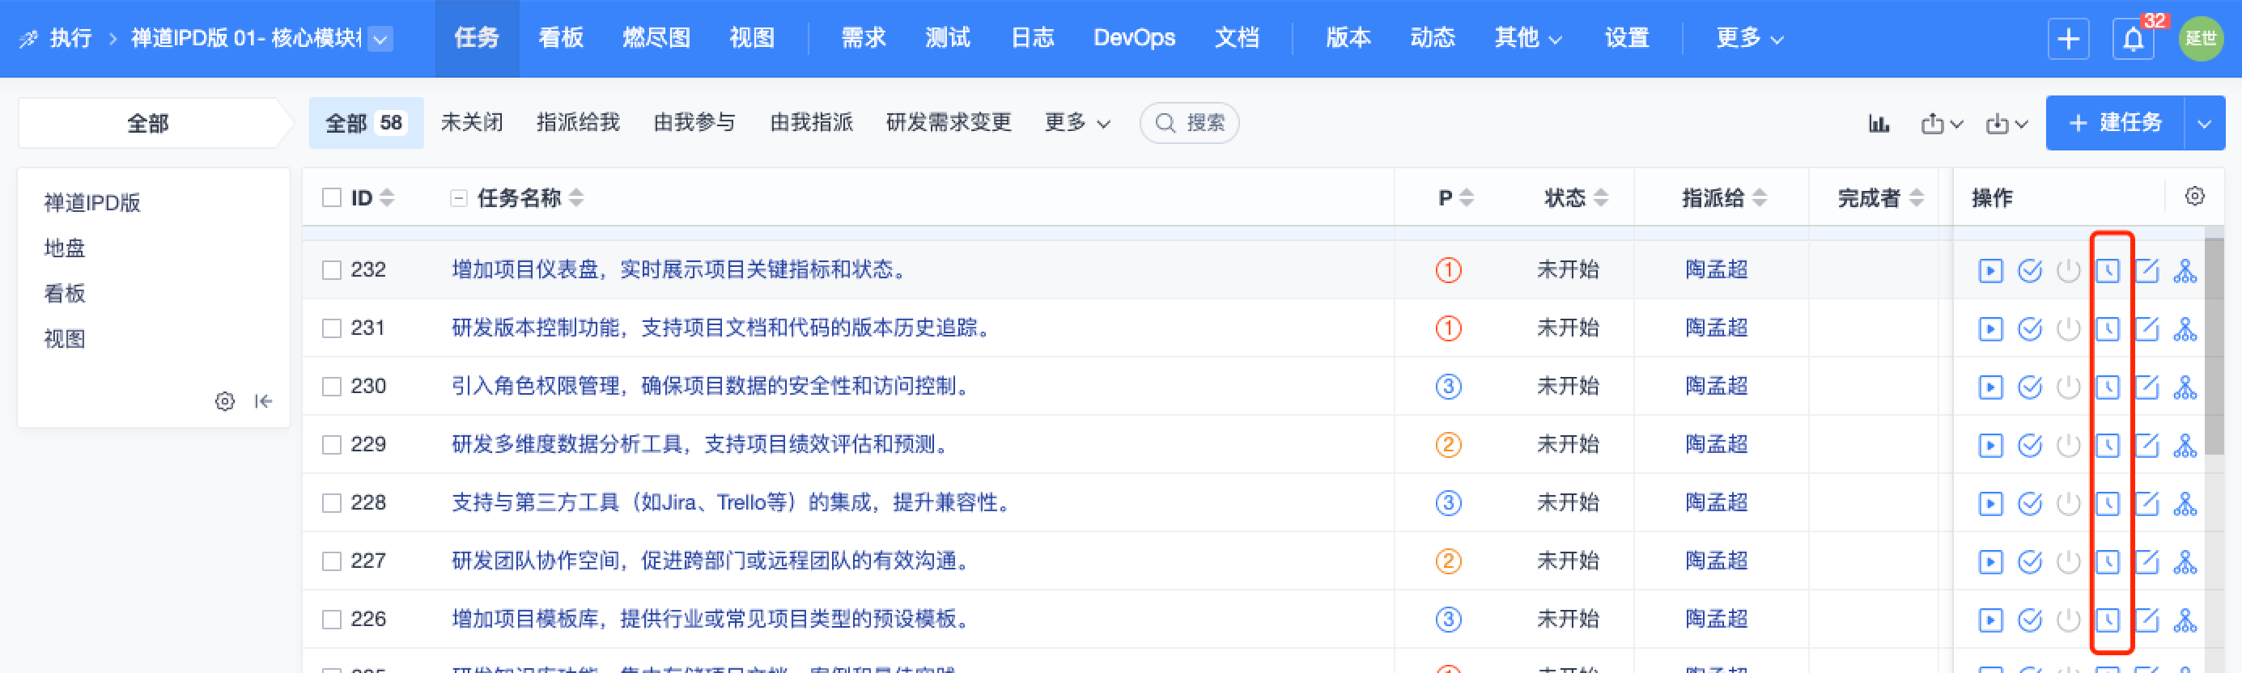Image resolution: width=2242 pixels, height=673 pixels.
Task: Open the 需求 tab
Action: pos(864,38)
